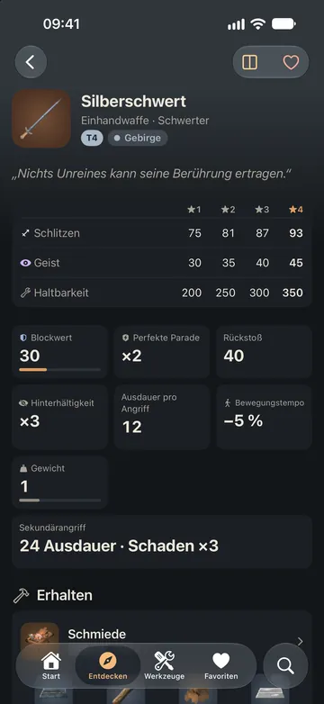Select the star 1 quality column

(x=194, y=210)
